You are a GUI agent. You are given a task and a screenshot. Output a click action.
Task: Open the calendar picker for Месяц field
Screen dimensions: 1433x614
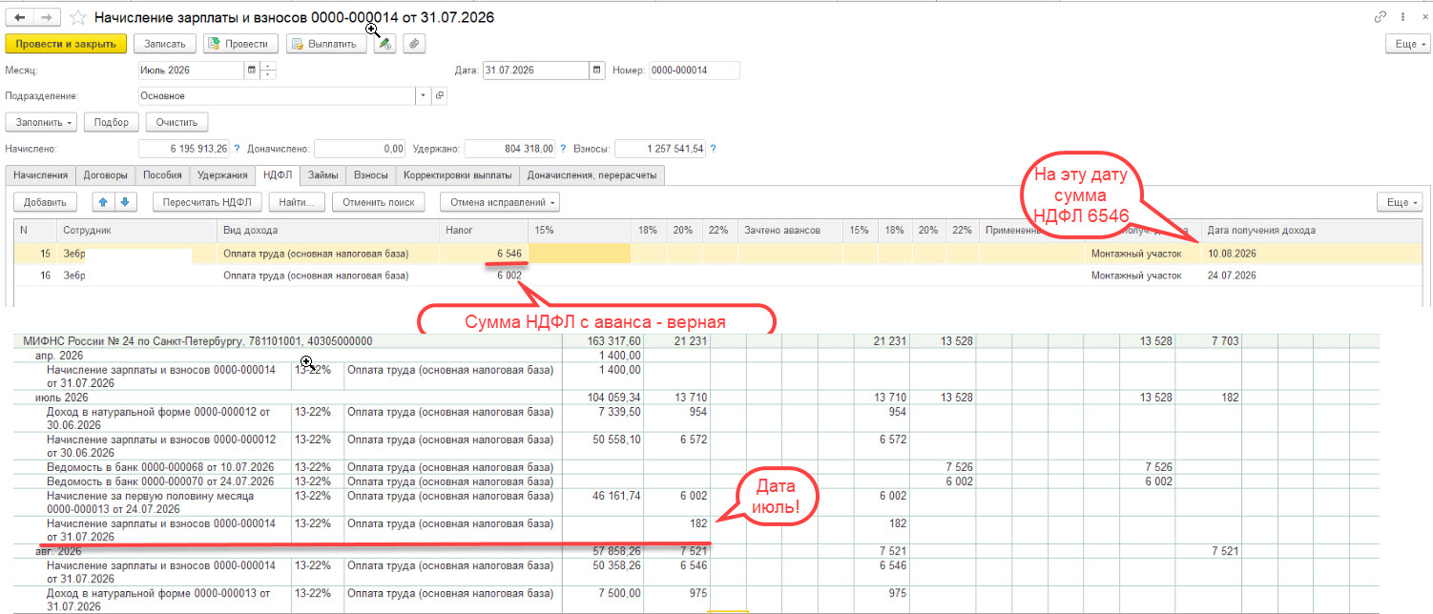coord(252,70)
